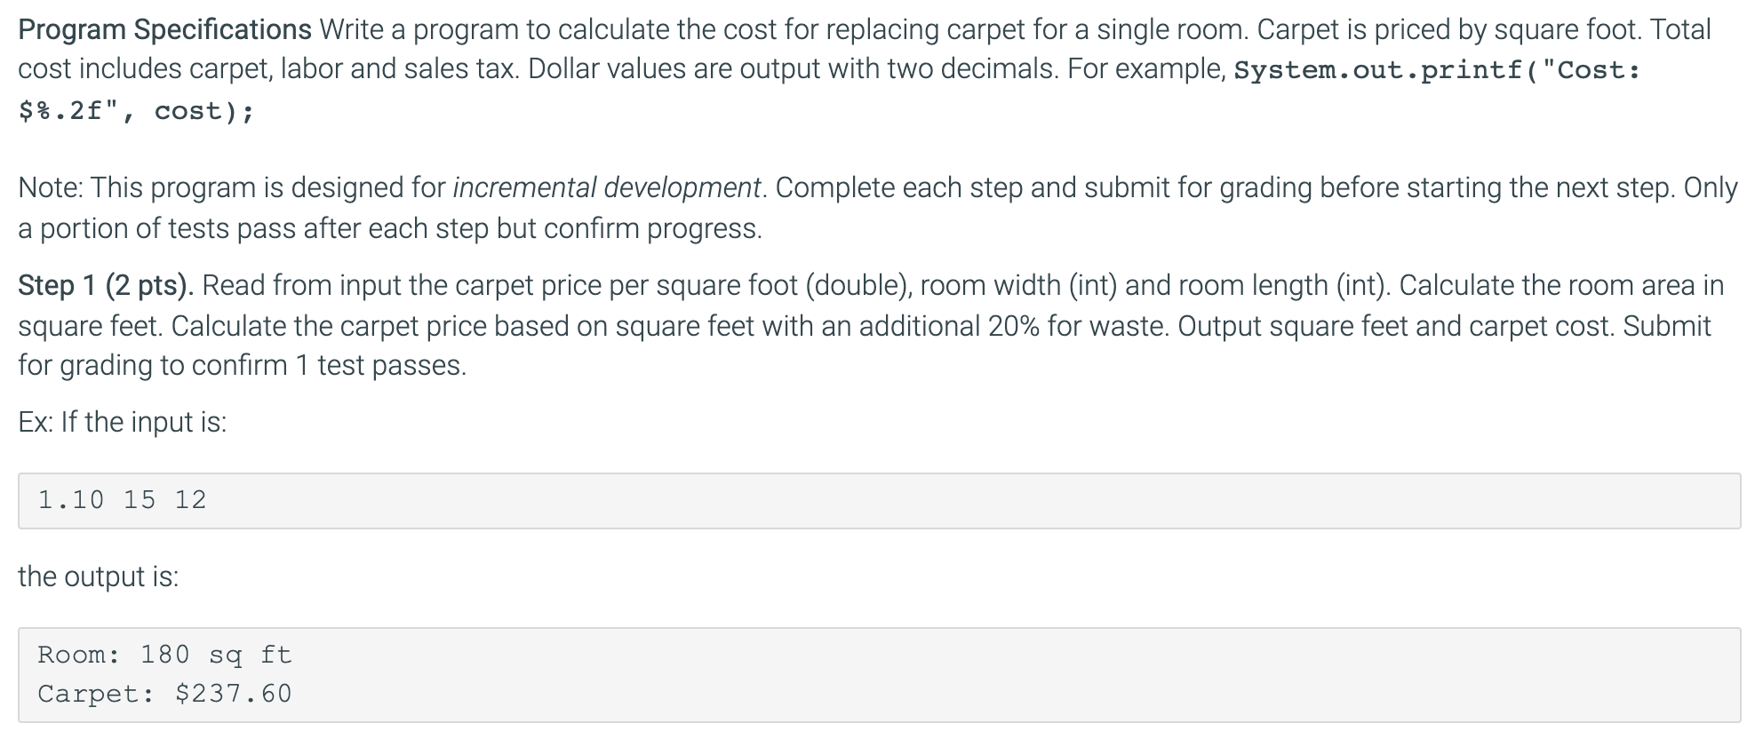Click the '$%.2f", cost);' code snippet

pyautogui.click(x=136, y=111)
